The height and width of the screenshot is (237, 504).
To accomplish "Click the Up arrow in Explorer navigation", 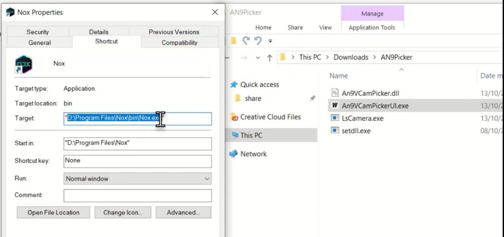I will coord(269,58).
